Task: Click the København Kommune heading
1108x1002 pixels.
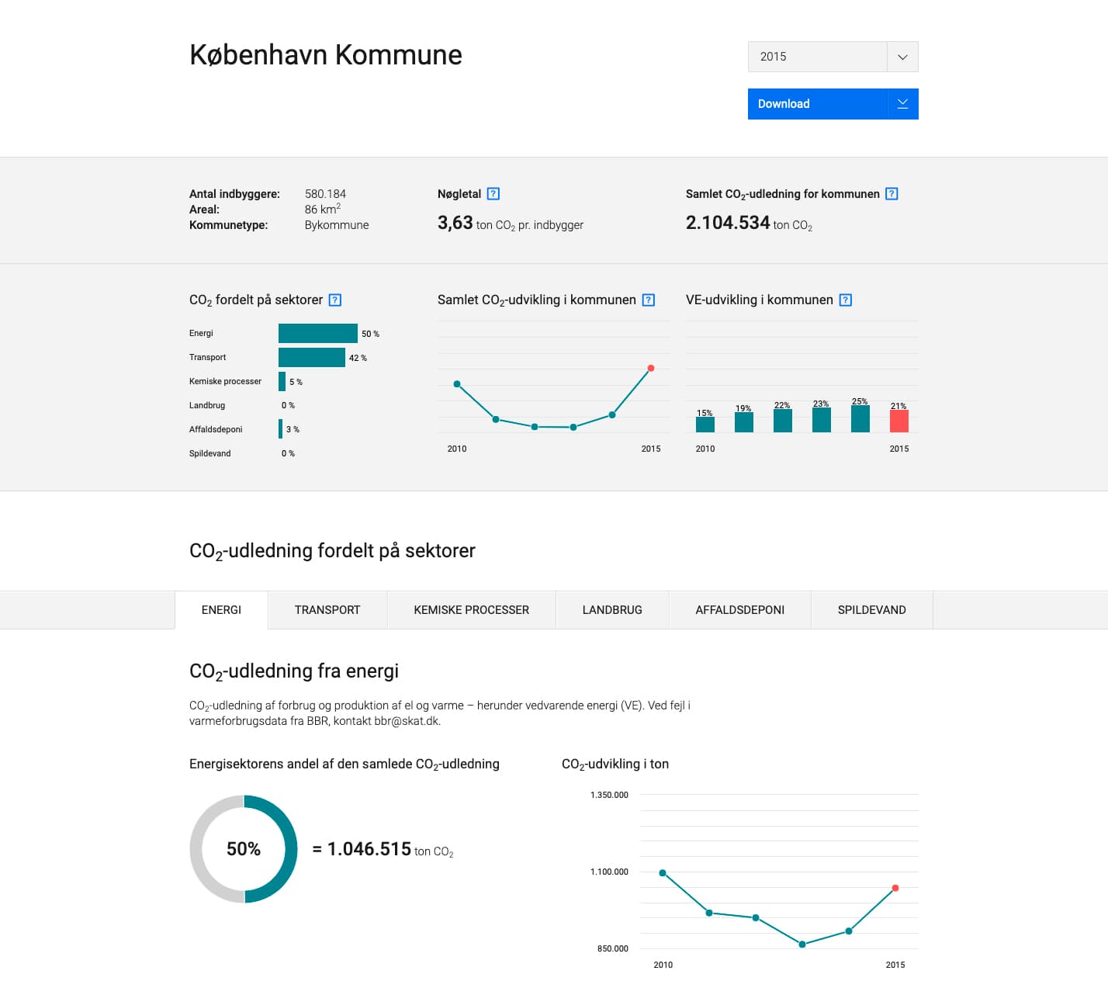Action: [326, 55]
